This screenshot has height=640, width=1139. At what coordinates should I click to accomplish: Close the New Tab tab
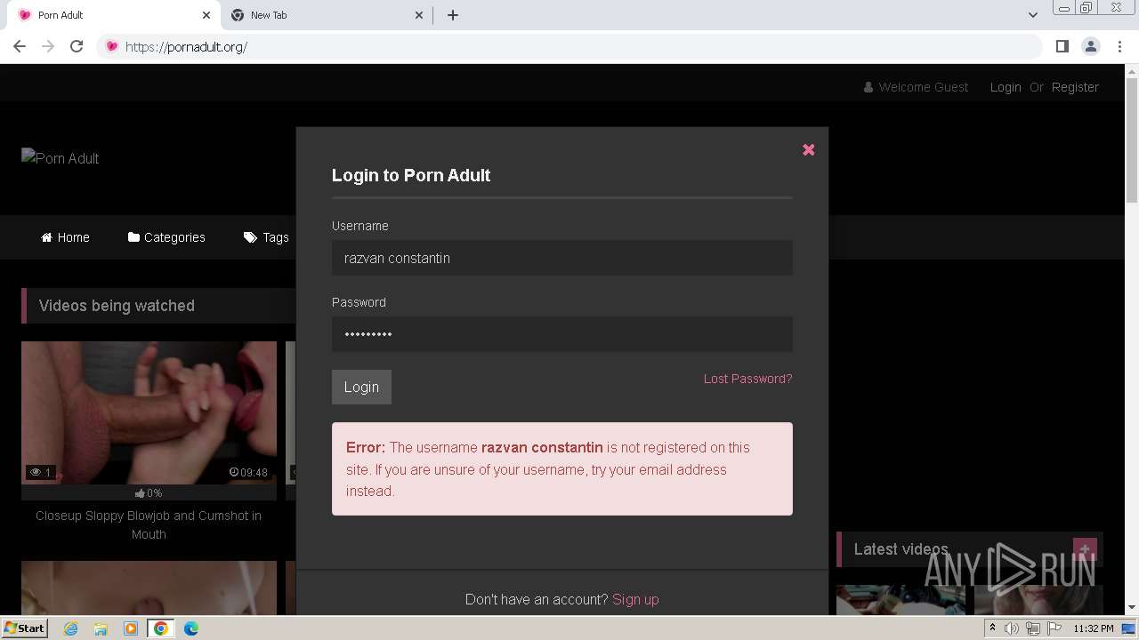click(x=419, y=15)
